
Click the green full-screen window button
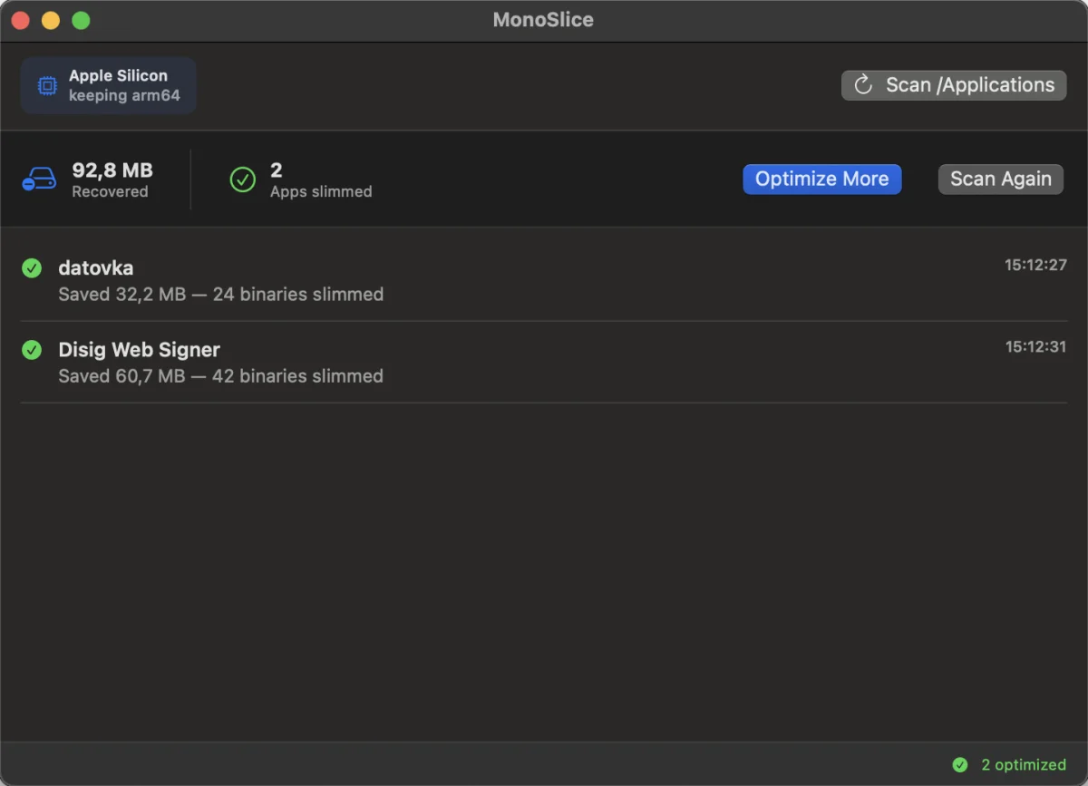tap(81, 20)
